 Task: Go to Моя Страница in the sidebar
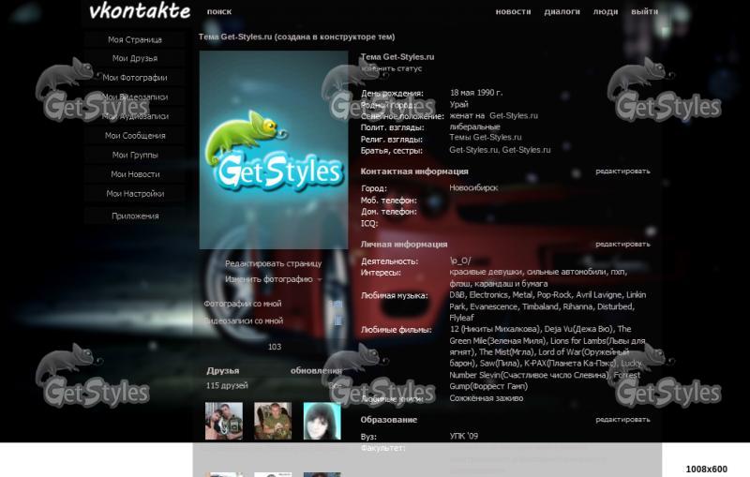[135, 39]
